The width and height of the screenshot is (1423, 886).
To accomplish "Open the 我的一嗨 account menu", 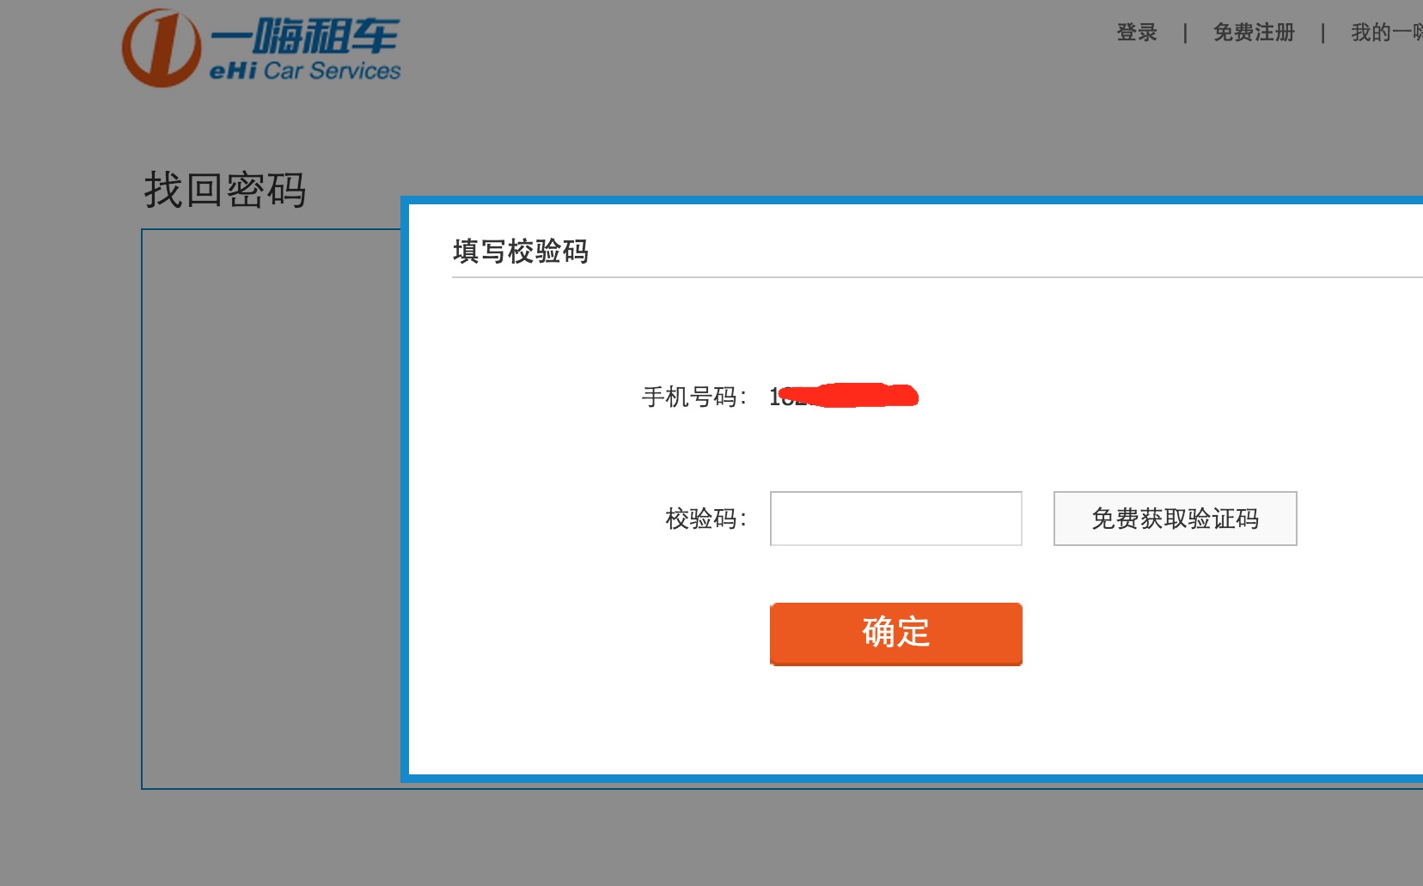I will tap(1387, 33).
